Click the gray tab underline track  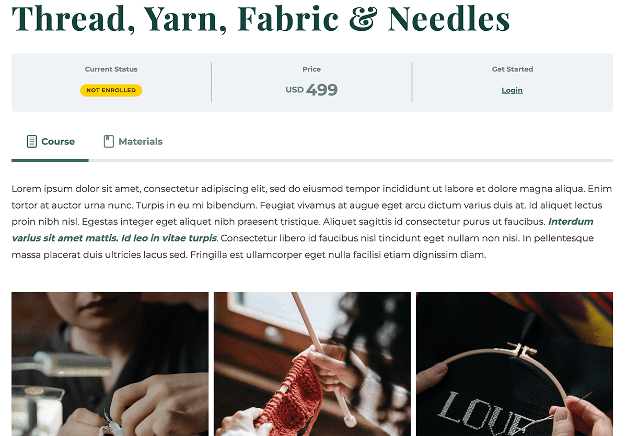(x=351, y=160)
